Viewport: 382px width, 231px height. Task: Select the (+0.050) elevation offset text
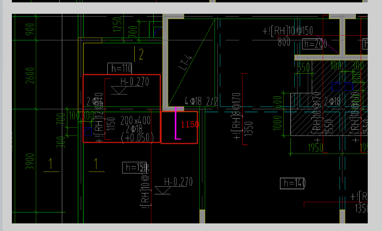click(138, 137)
